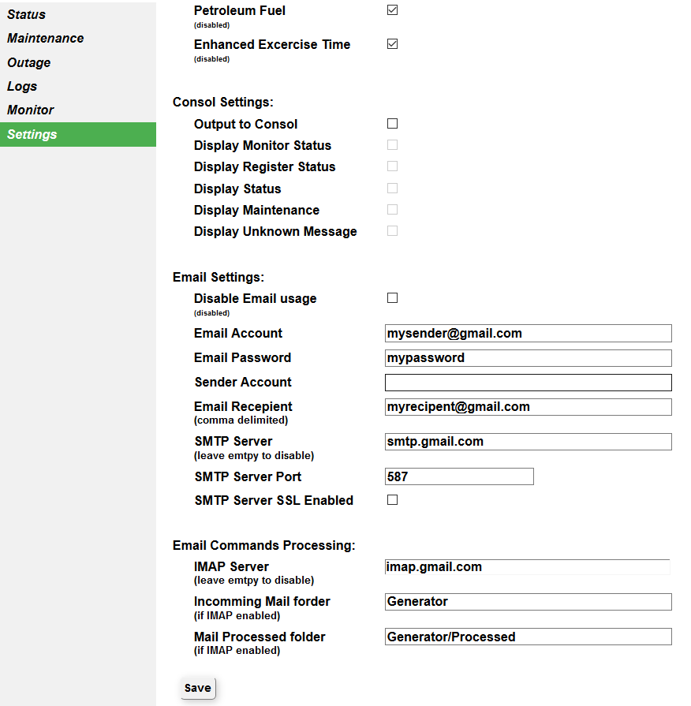Viewport: 691px width, 706px height.
Task: Open the Status page in sidebar
Action: tap(78, 14)
